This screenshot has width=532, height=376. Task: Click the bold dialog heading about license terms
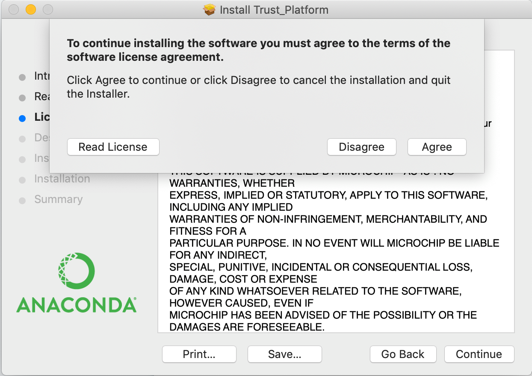[x=258, y=50]
